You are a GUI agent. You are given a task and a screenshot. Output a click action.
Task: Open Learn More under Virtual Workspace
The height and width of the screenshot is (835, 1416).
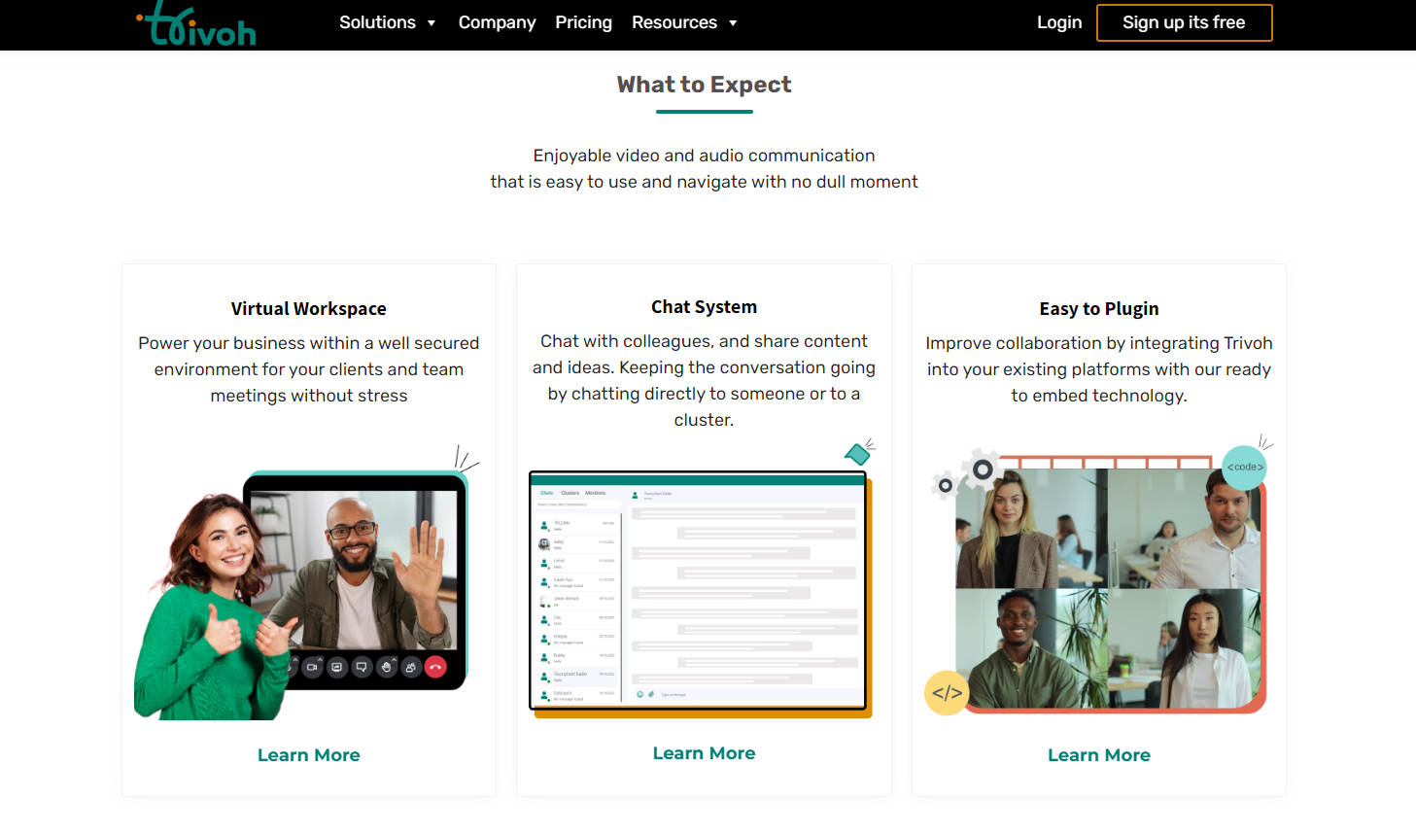(x=308, y=755)
